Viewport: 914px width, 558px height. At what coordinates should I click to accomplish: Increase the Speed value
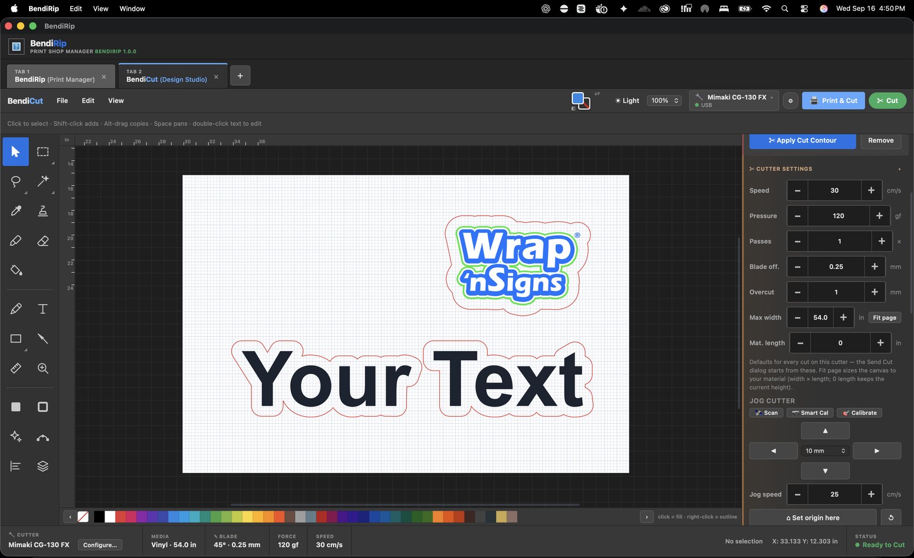pyautogui.click(x=871, y=190)
